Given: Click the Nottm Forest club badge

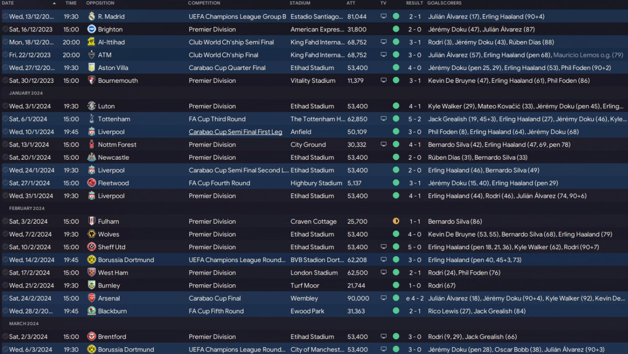Looking at the screenshot, I should click(x=91, y=144).
